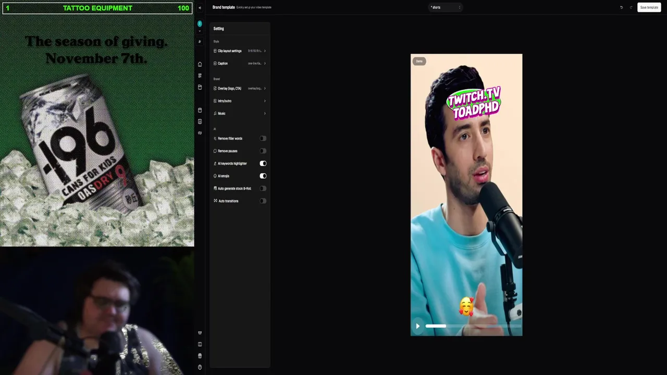Image resolution: width=667 pixels, height=375 pixels.
Task: Click the Brand template heading
Action: pos(224,7)
